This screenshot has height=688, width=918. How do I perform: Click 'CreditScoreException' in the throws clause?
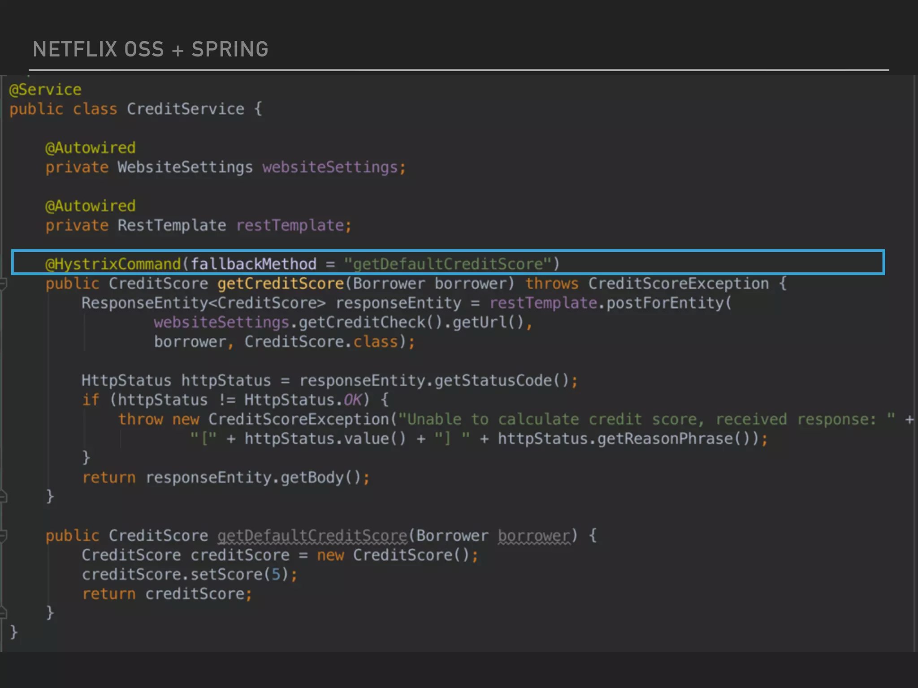[x=678, y=284]
